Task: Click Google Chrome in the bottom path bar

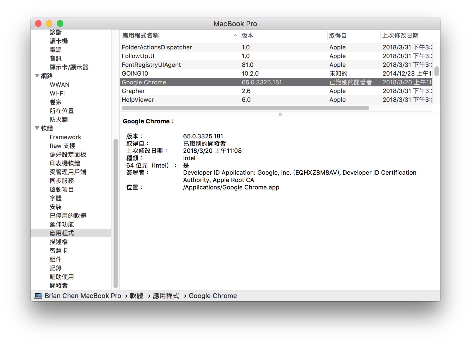Action: point(213,296)
